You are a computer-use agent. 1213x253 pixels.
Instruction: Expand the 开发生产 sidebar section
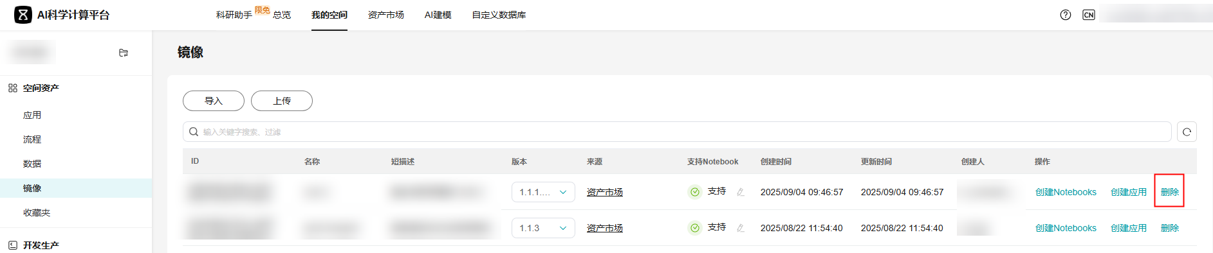tap(41, 245)
